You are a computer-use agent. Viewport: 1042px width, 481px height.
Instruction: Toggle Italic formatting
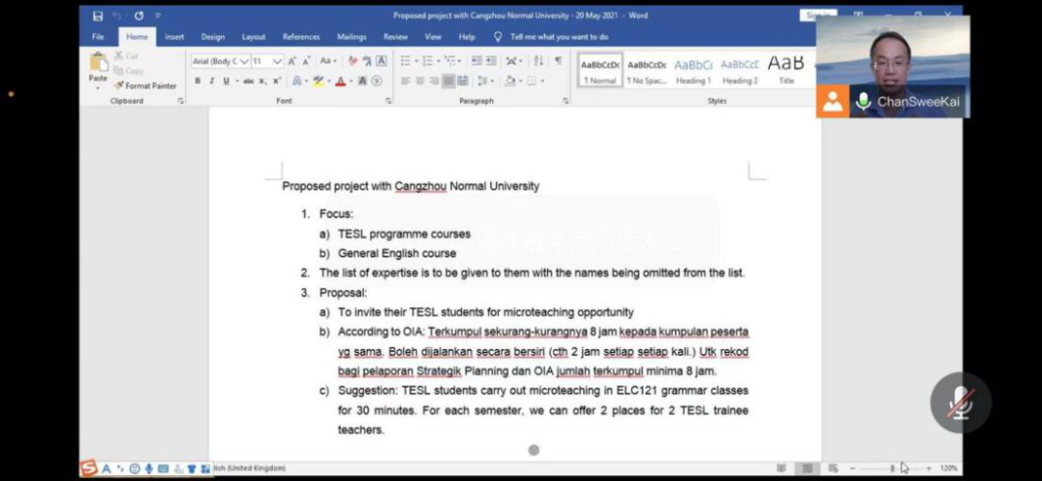coord(211,81)
